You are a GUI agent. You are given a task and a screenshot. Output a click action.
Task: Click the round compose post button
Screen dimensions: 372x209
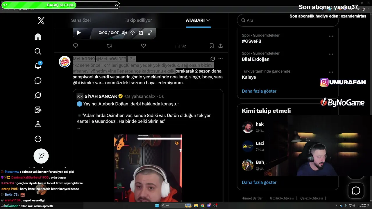point(41,156)
